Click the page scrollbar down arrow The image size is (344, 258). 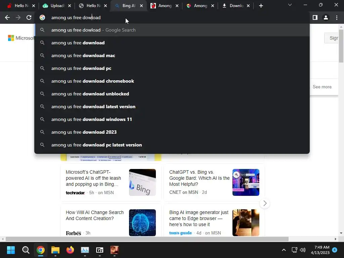(x=341, y=233)
